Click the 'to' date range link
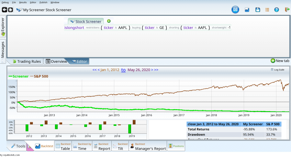Viewport: 291px width, 157px height. click(123, 70)
